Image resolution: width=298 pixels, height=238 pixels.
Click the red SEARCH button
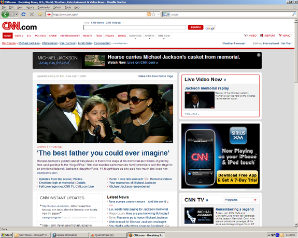tap(195, 27)
